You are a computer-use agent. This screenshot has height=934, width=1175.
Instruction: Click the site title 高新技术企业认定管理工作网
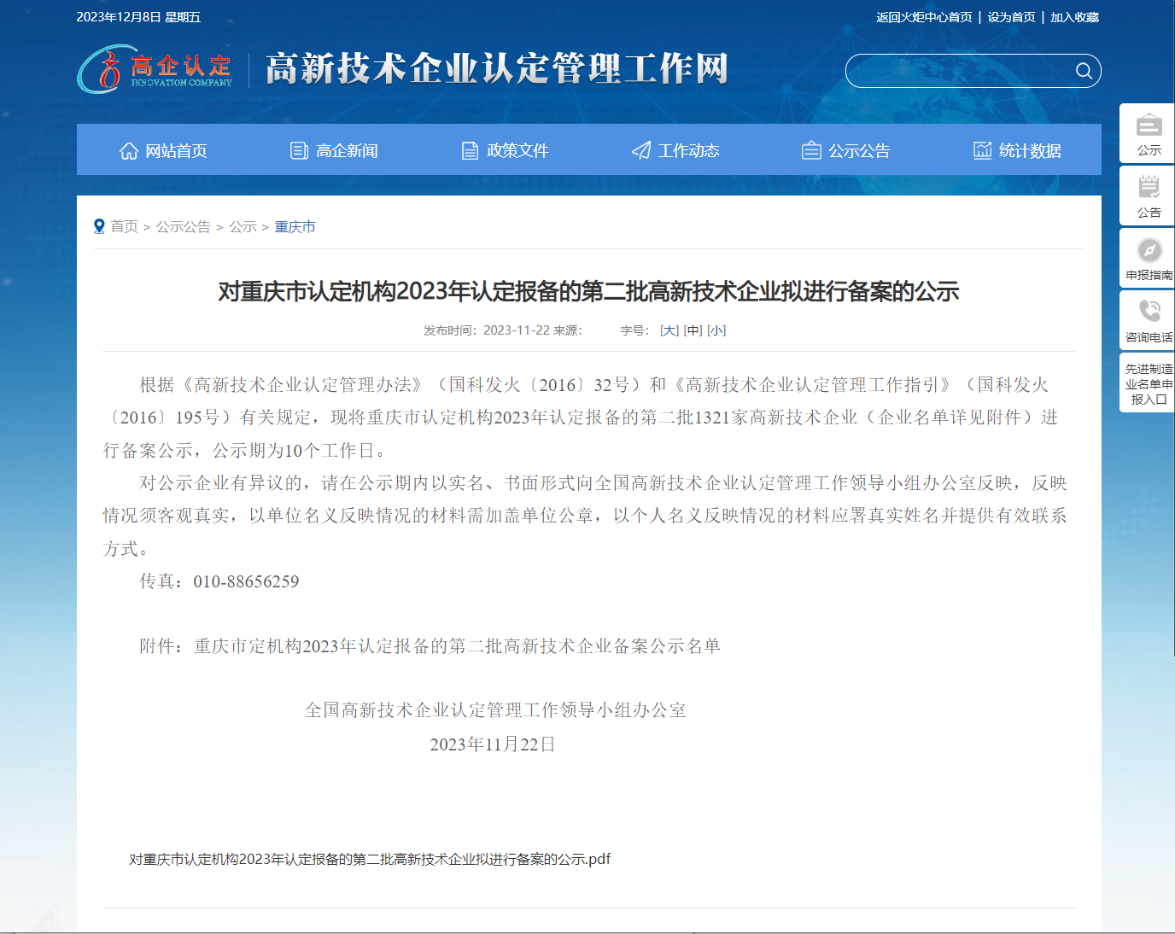tap(497, 69)
